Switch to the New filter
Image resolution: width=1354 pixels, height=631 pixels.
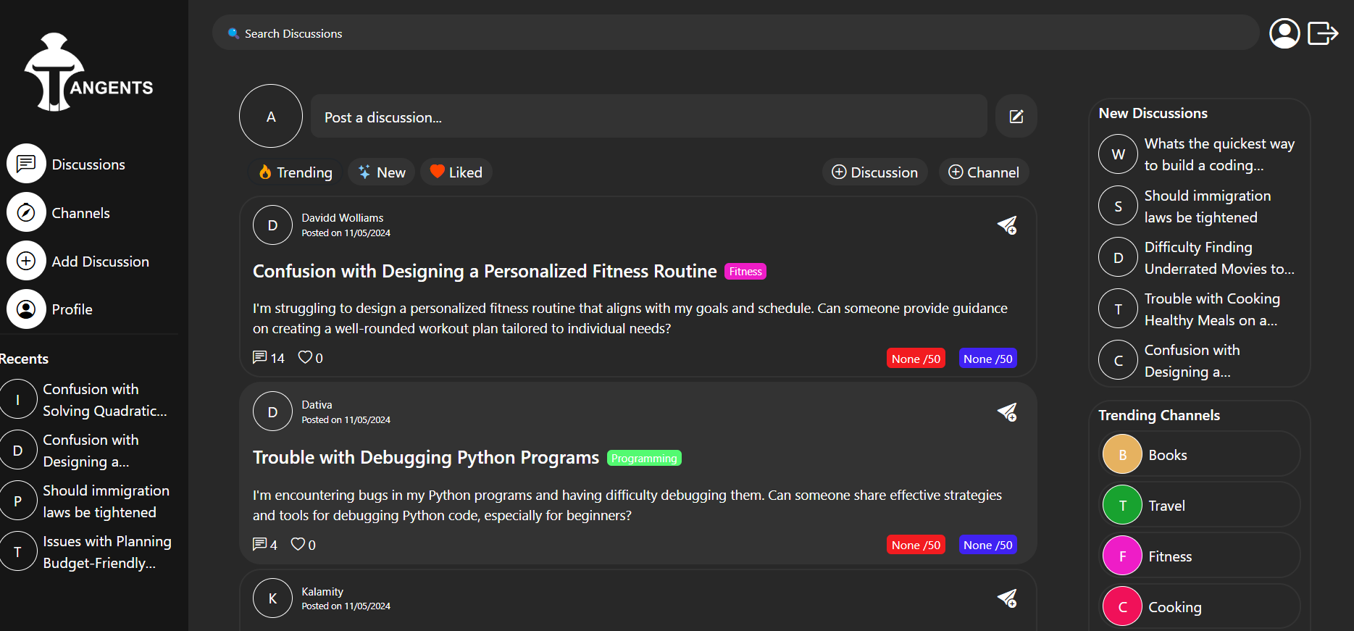(381, 172)
